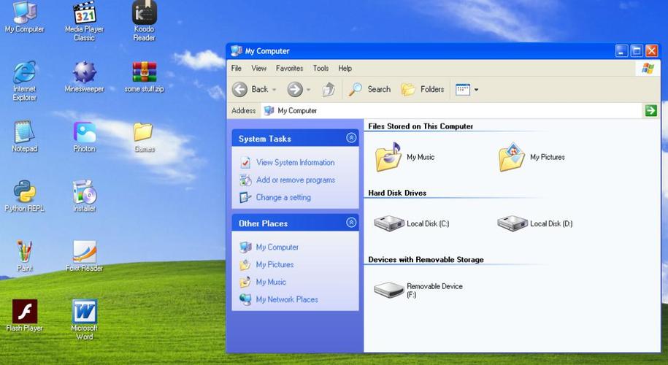Select the some stuff.zip archive icon
Screen dimensions: 668x365
144,72
